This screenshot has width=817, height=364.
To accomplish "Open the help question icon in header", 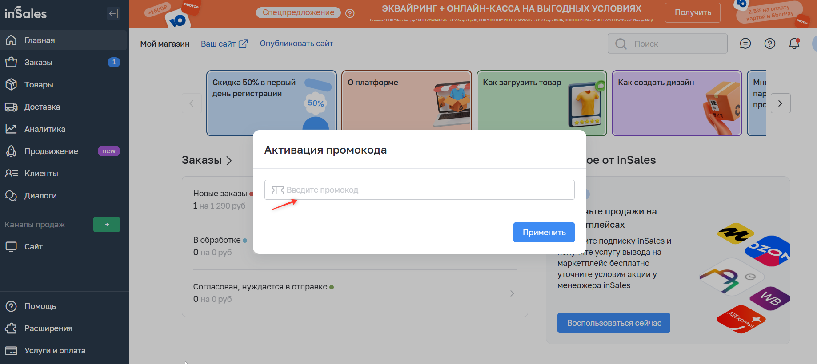I will 770,44.
